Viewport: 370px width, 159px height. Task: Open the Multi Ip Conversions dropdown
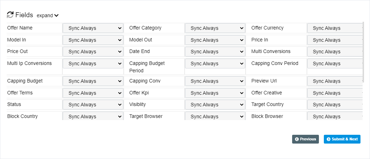(93, 64)
